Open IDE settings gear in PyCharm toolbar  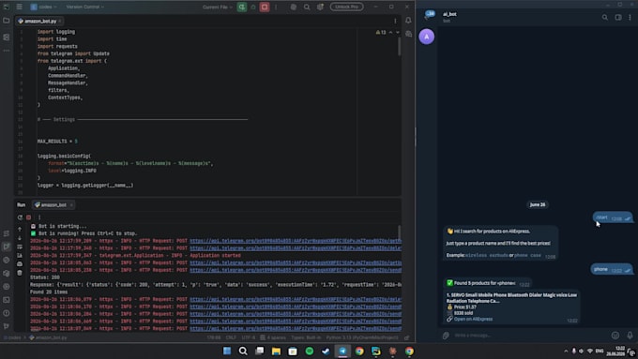[320, 7]
